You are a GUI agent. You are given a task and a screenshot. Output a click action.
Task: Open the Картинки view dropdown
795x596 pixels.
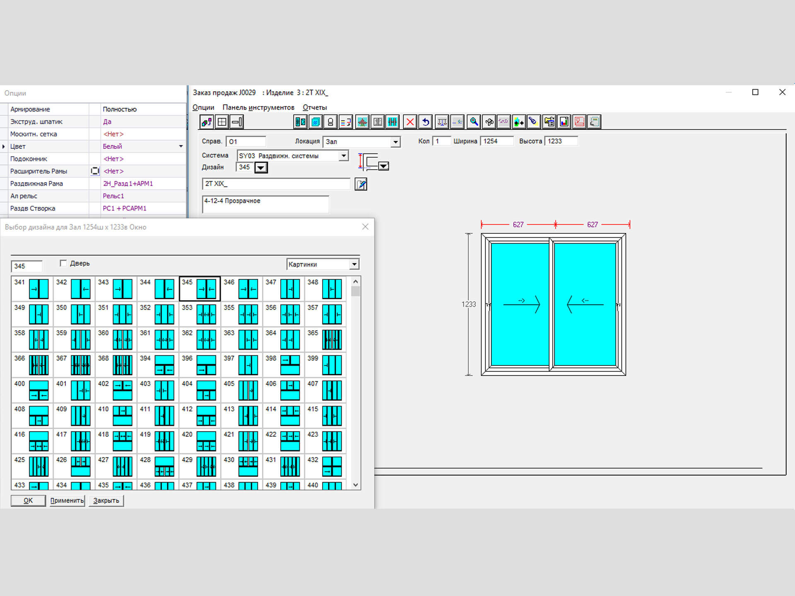354,264
